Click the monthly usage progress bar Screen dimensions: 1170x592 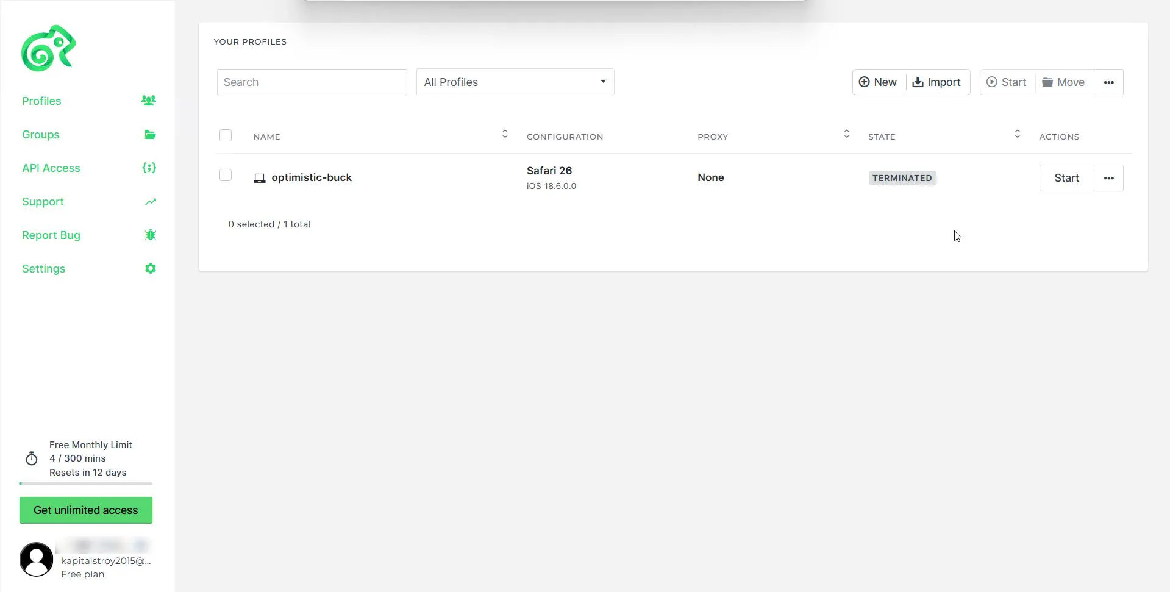point(86,483)
